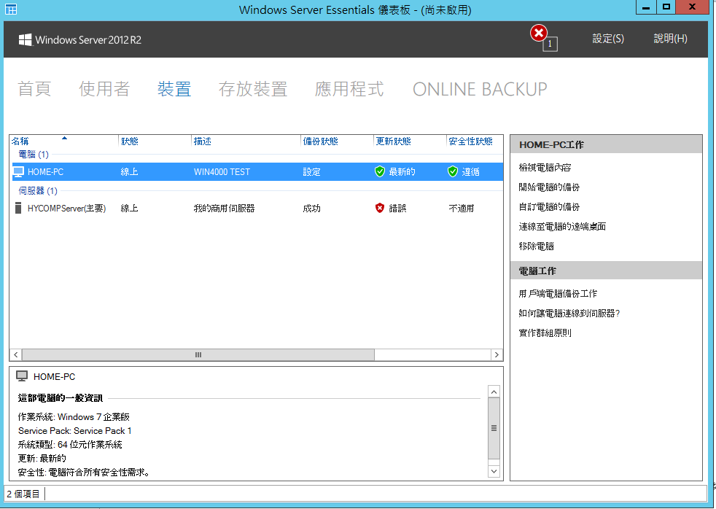This screenshot has height=509, width=716.
Task: Click the 電腦工作 section header
Action: [x=606, y=271]
